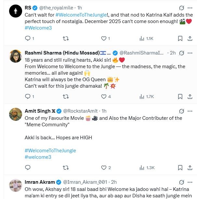Repost the tweet by RS
Viewport: 197px width, 199px height.
click(66, 38)
